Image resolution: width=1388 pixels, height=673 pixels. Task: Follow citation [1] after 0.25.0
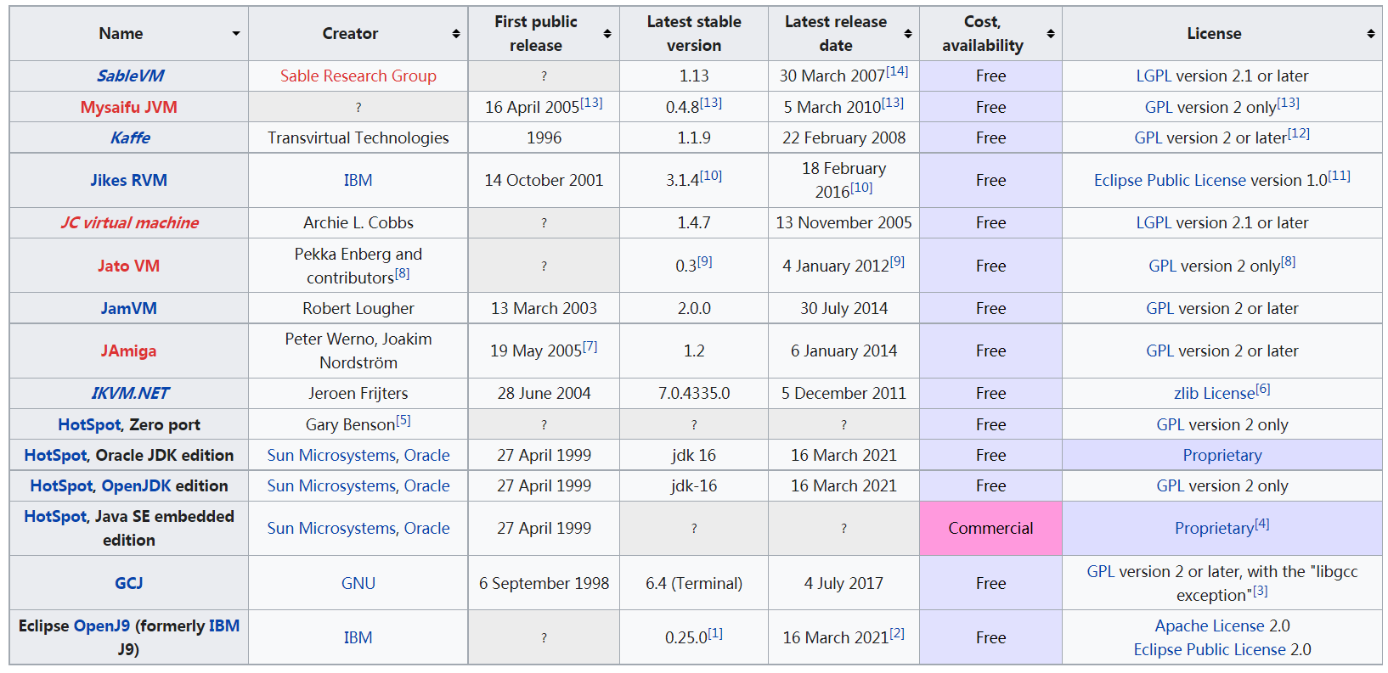tap(715, 633)
